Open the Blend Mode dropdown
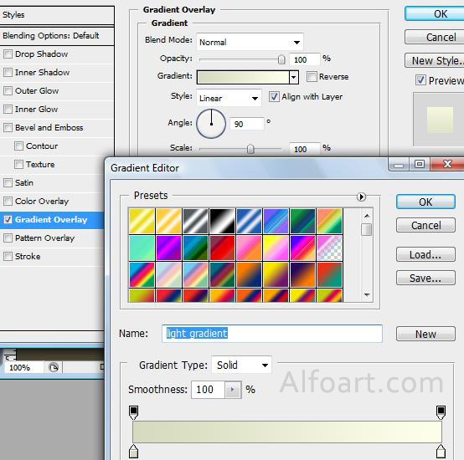464x460 pixels. (x=250, y=42)
